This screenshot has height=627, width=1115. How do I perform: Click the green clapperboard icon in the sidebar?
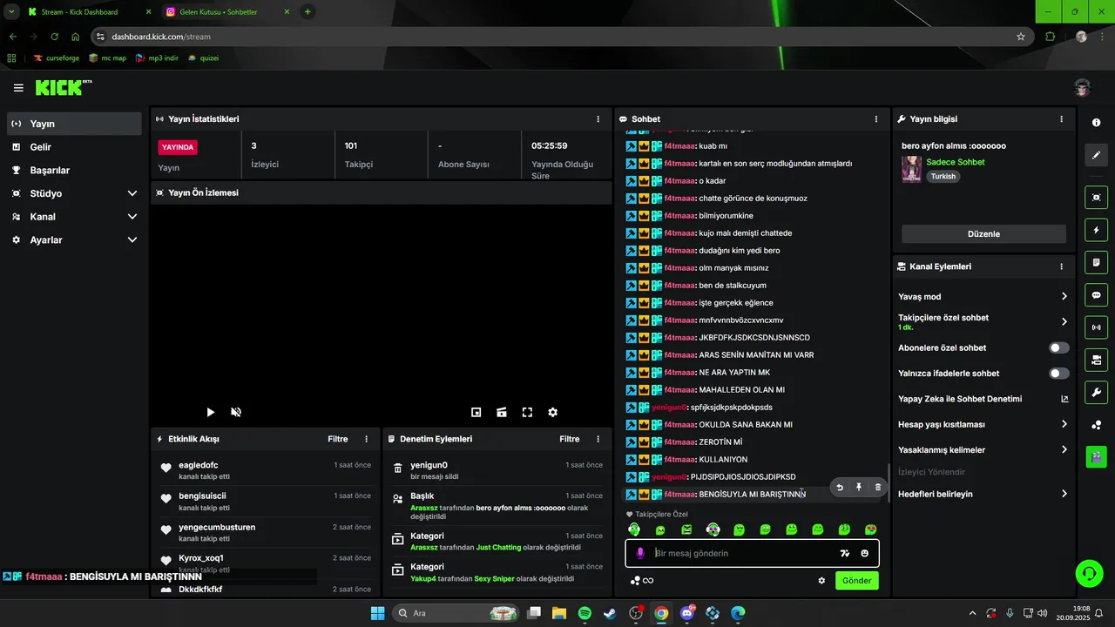click(1097, 456)
